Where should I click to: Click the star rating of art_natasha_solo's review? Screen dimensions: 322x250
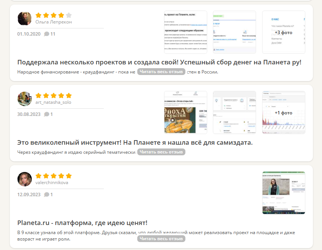pos(53,95)
